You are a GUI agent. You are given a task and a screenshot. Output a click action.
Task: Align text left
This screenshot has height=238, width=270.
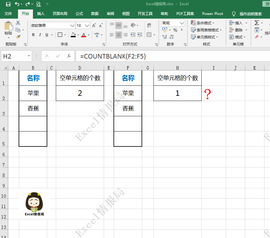click(112, 35)
